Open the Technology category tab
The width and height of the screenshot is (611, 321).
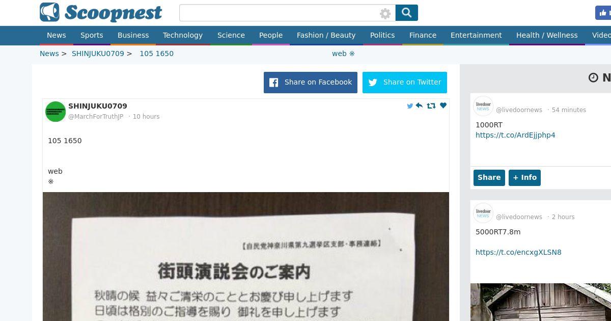tap(183, 35)
